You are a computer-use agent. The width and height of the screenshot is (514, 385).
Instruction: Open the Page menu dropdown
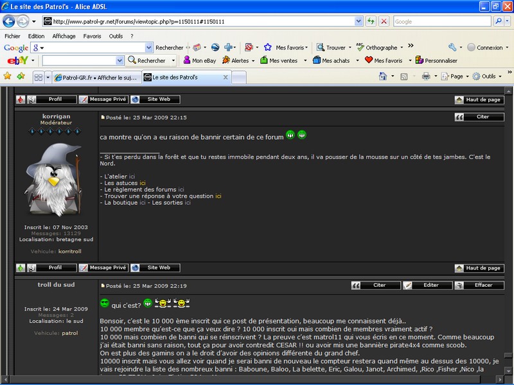pos(455,76)
